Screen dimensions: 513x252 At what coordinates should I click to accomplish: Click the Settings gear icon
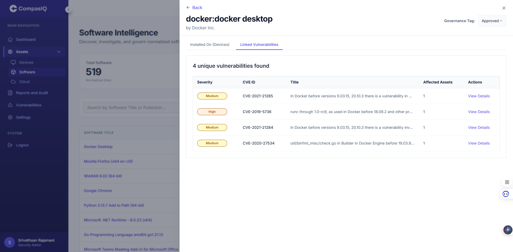point(10,117)
